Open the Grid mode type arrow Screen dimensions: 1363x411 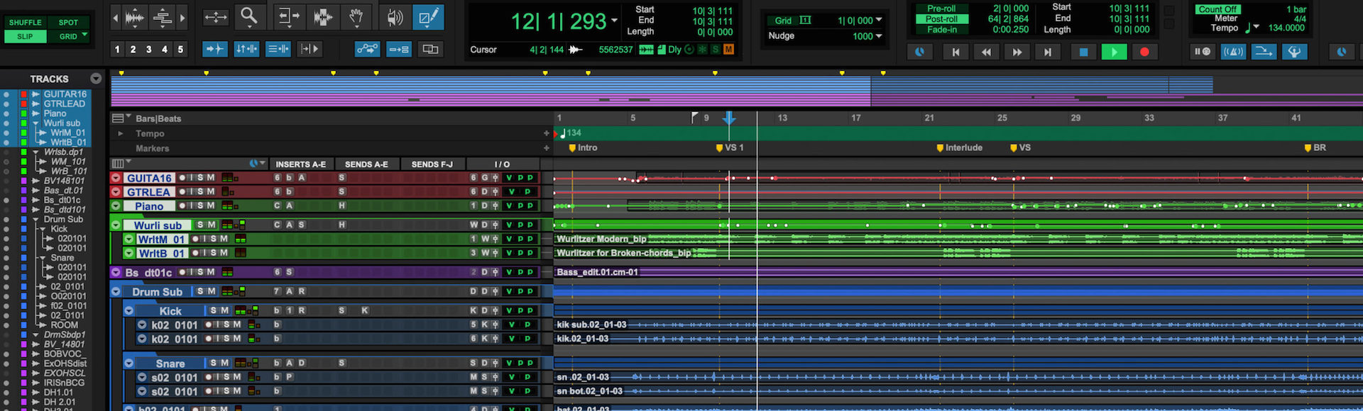[x=85, y=35]
